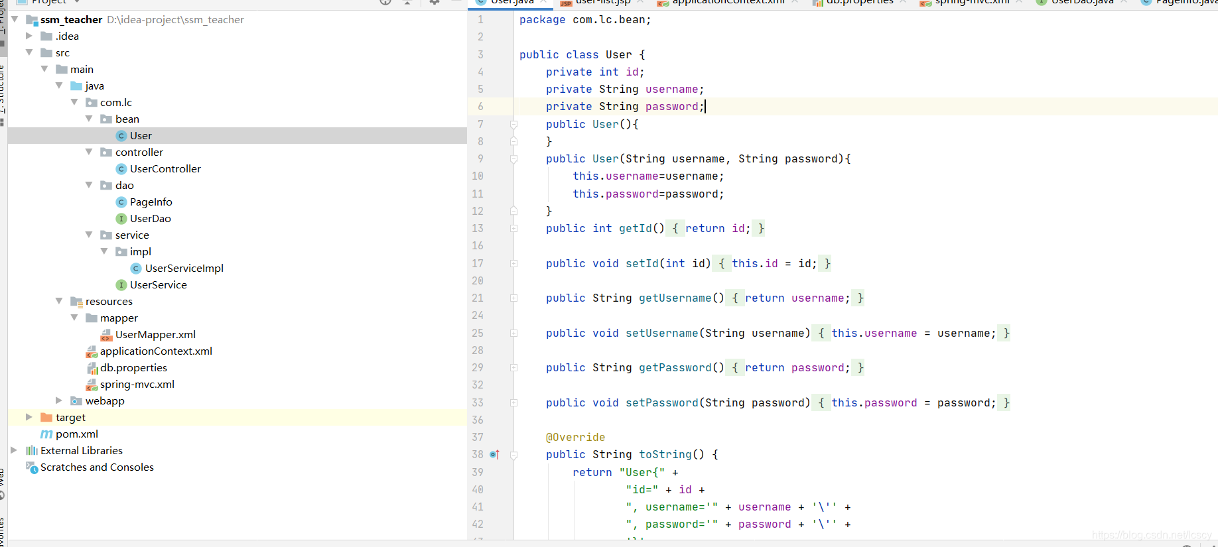Viewport: 1218px width, 547px height.
Task: Click the UserController class icon
Action: [x=121, y=169]
